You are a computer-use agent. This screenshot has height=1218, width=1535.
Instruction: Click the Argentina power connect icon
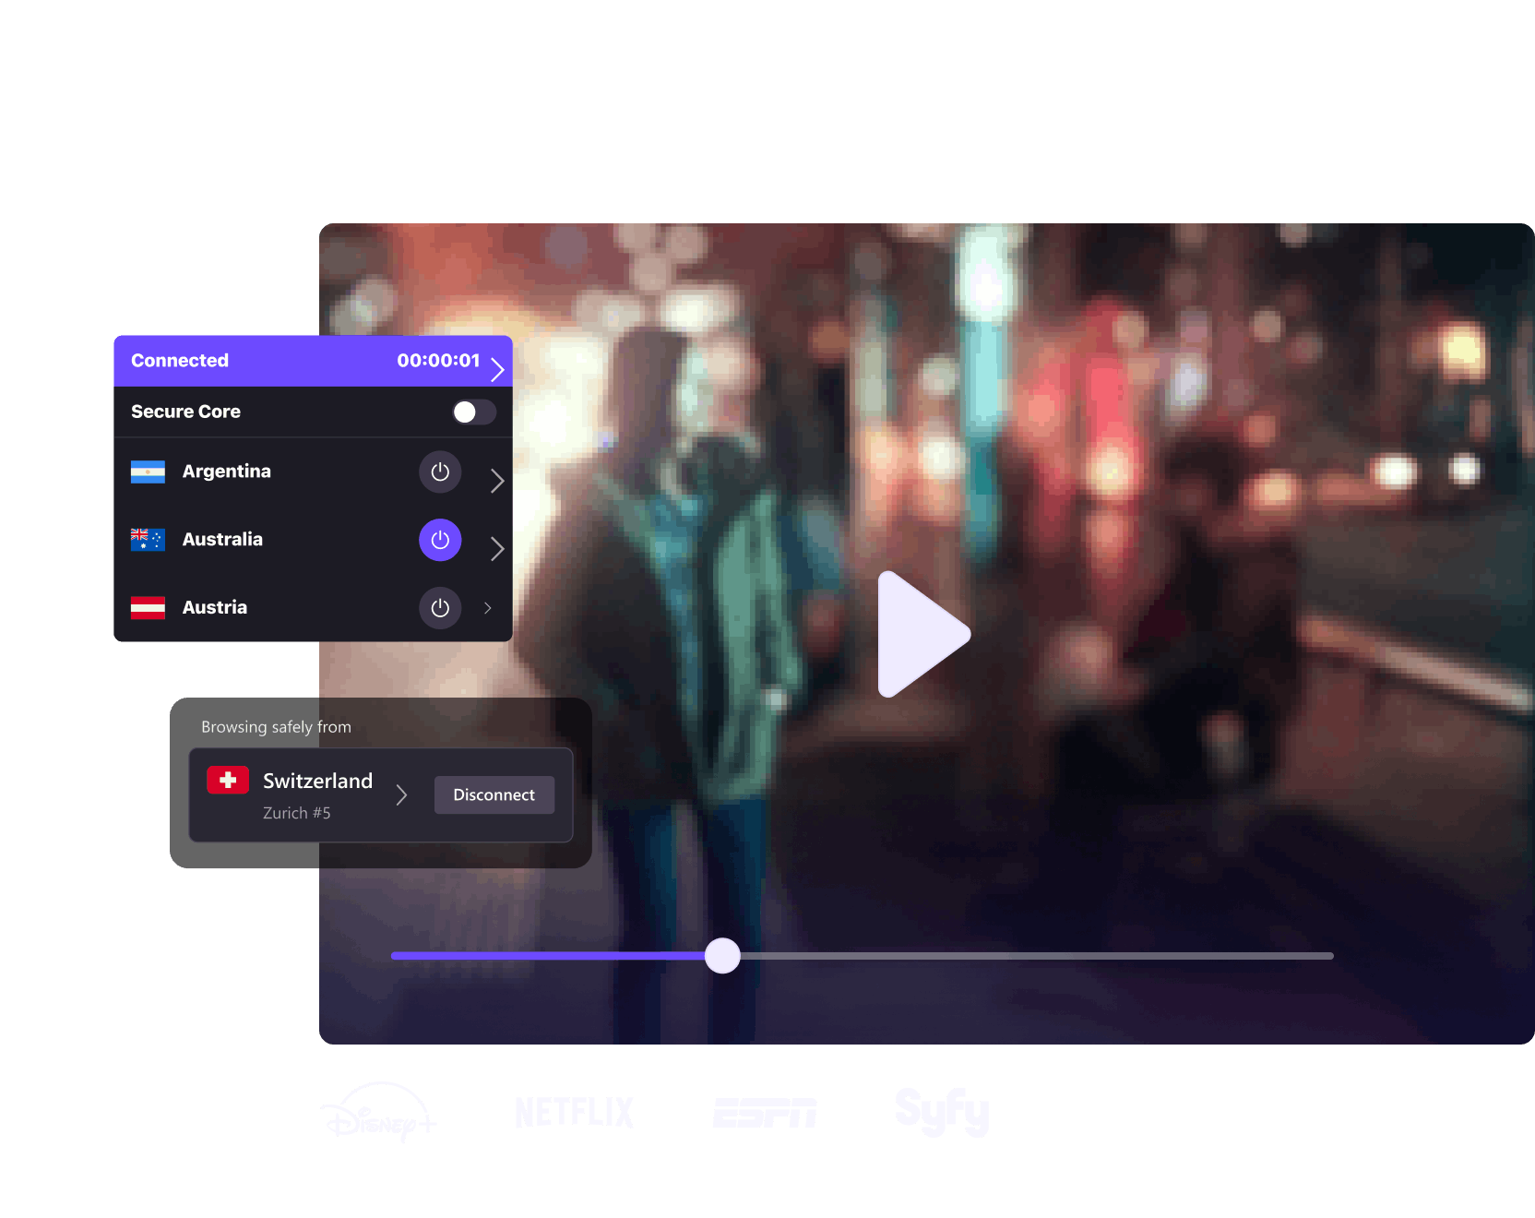440,472
